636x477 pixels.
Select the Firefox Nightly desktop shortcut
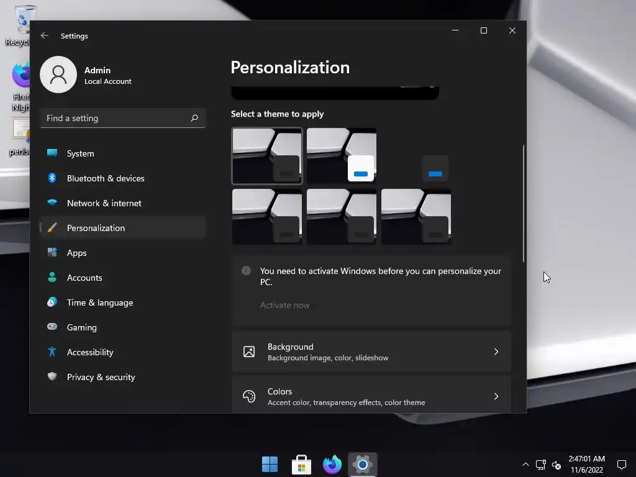click(x=19, y=86)
